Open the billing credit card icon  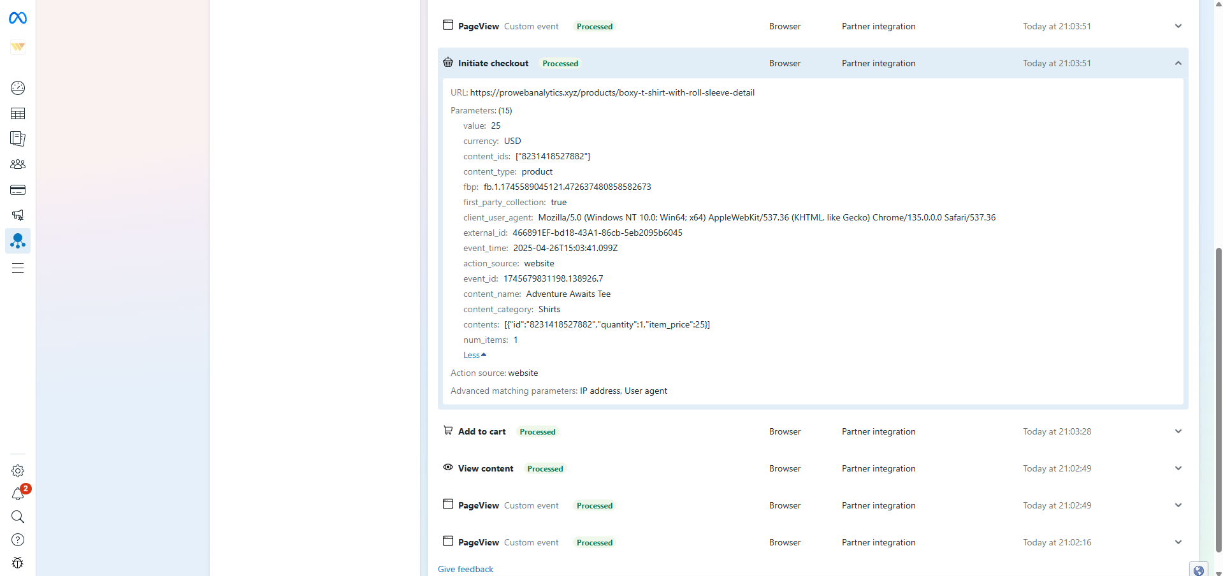[x=18, y=190]
